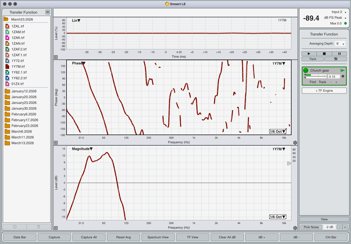The image size is (351, 244).
Task: Pause the transfer function measurement
Action: click(x=339, y=54)
